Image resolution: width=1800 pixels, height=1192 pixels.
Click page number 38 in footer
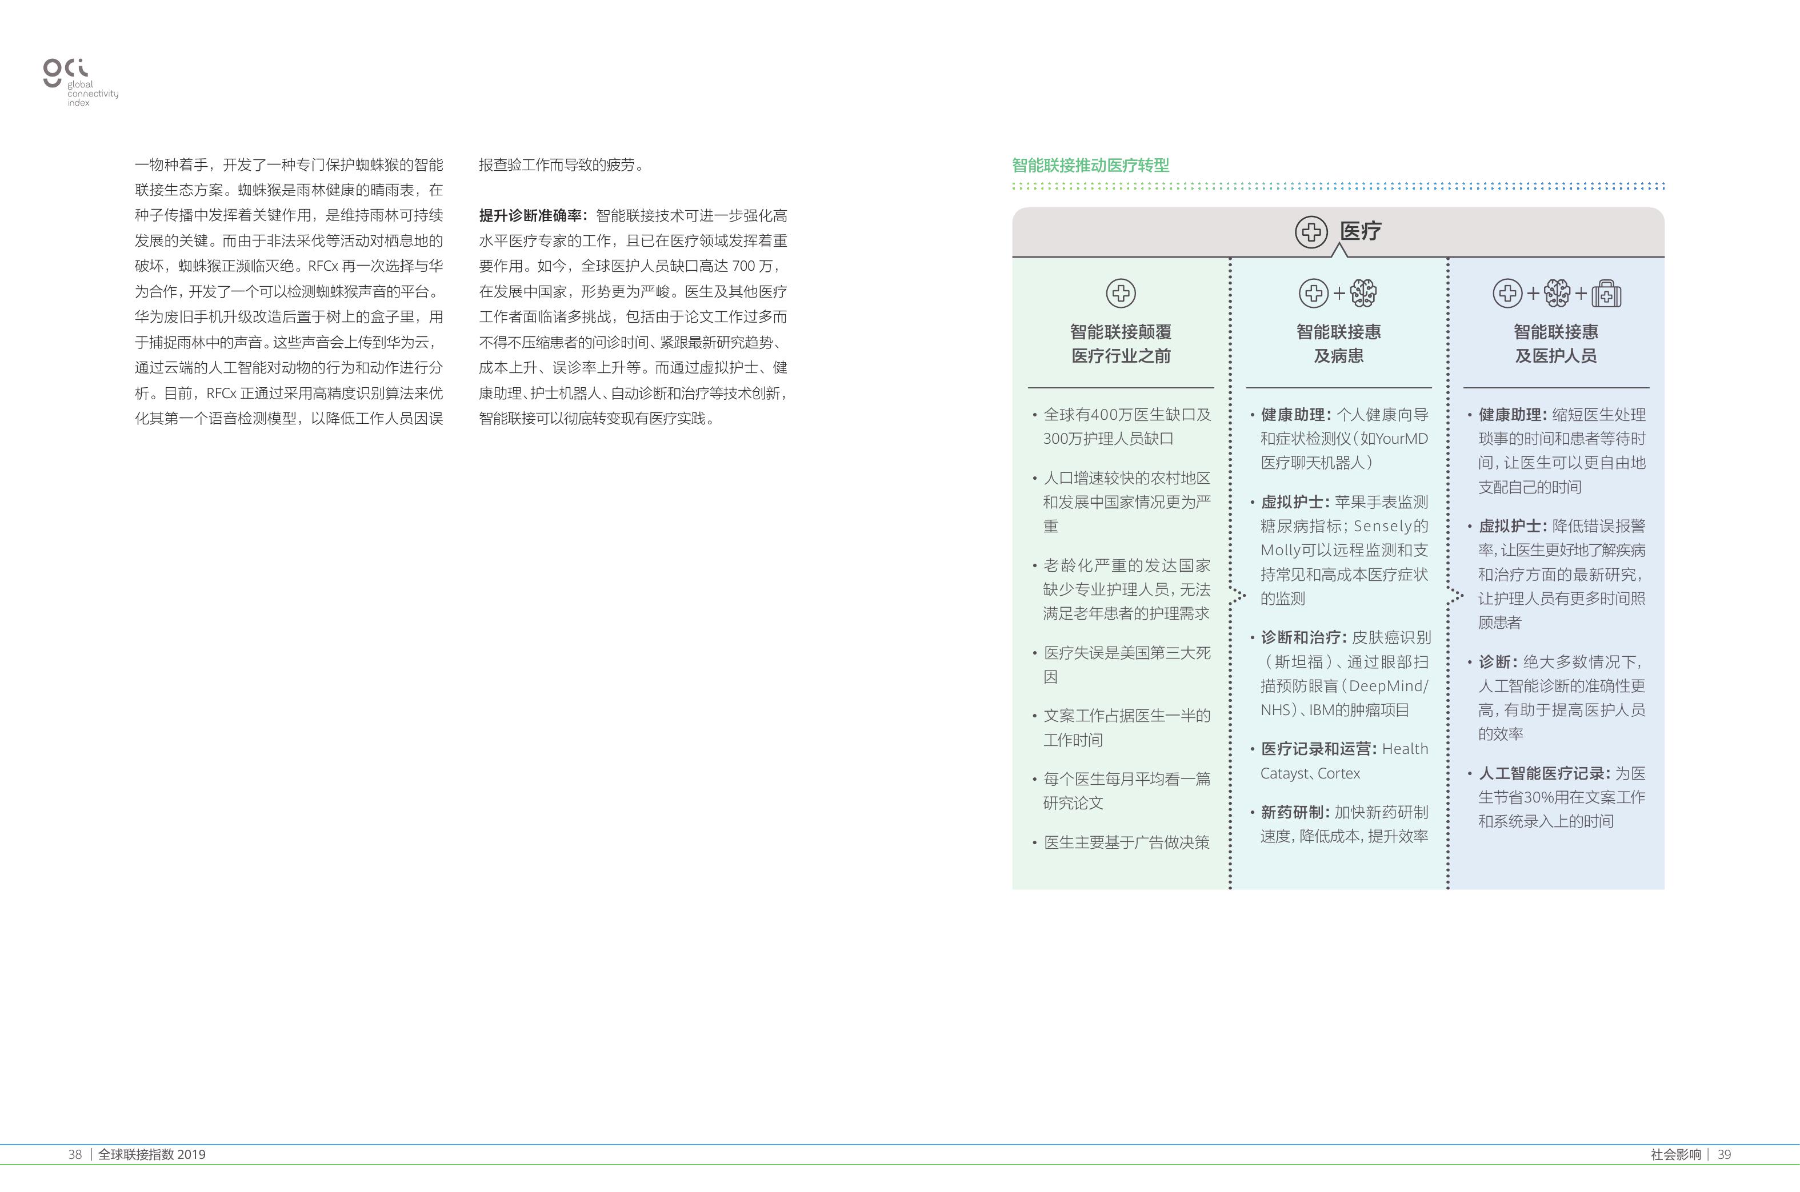pyautogui.click(x=74, y=1154)
